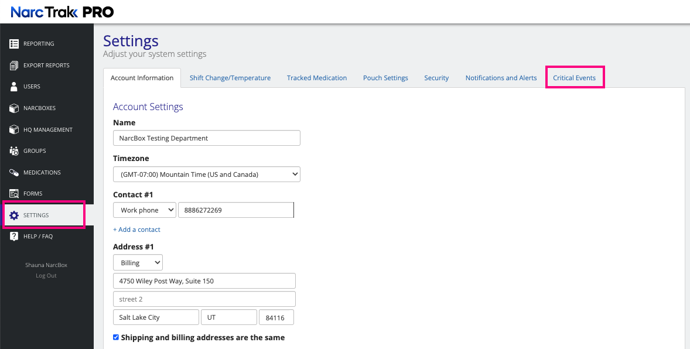Expand the Timezone dropdown

[x=206, y=174]
